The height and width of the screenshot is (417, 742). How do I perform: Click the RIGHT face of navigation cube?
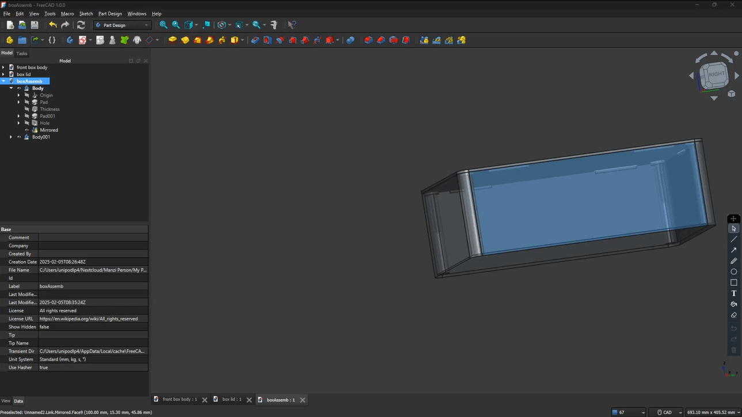717,74
